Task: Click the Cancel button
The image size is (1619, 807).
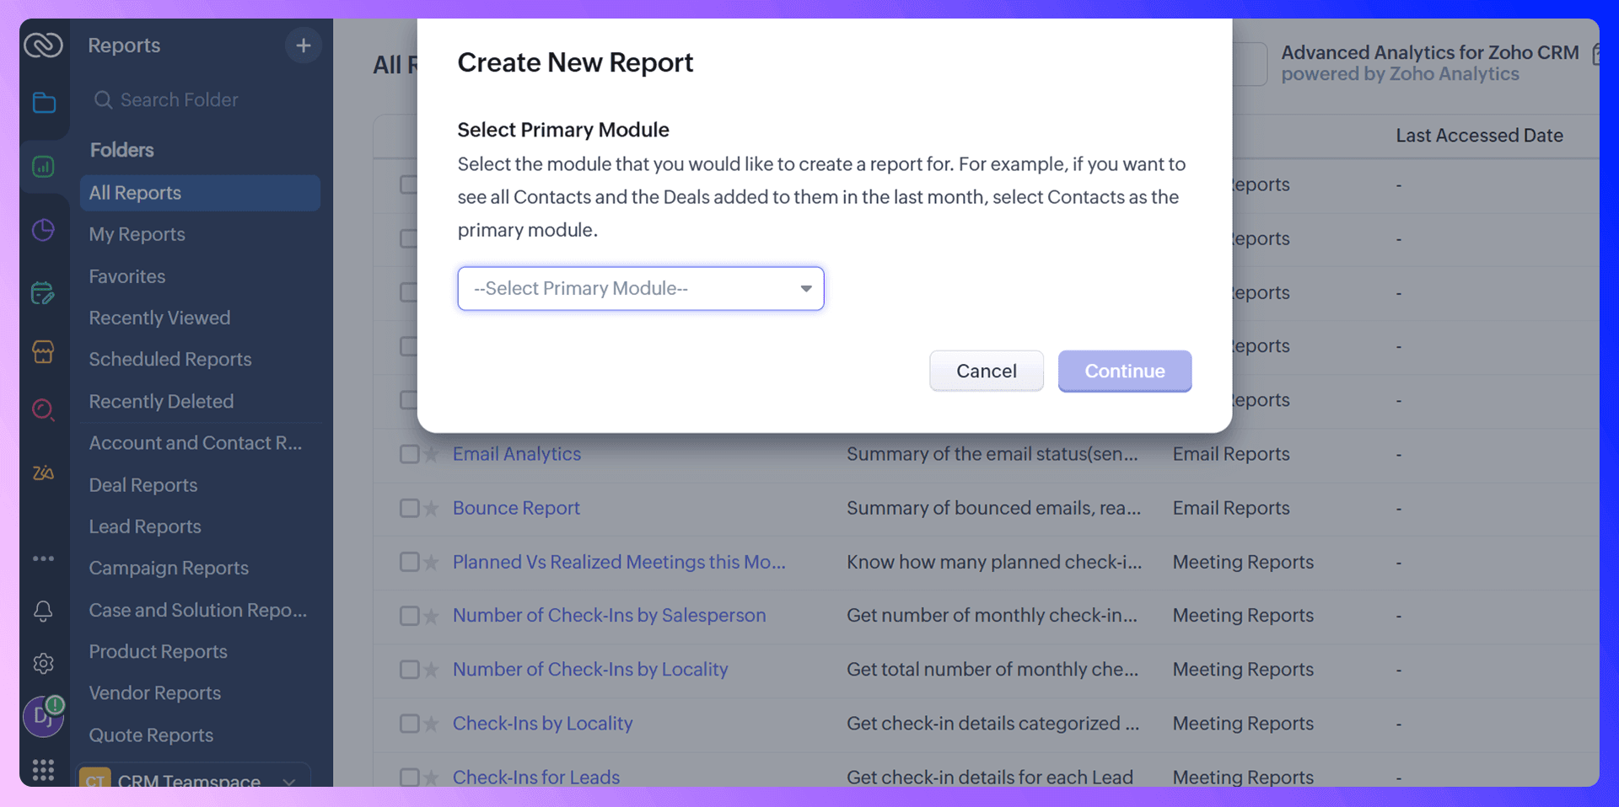Action: [x=987, y=371]
